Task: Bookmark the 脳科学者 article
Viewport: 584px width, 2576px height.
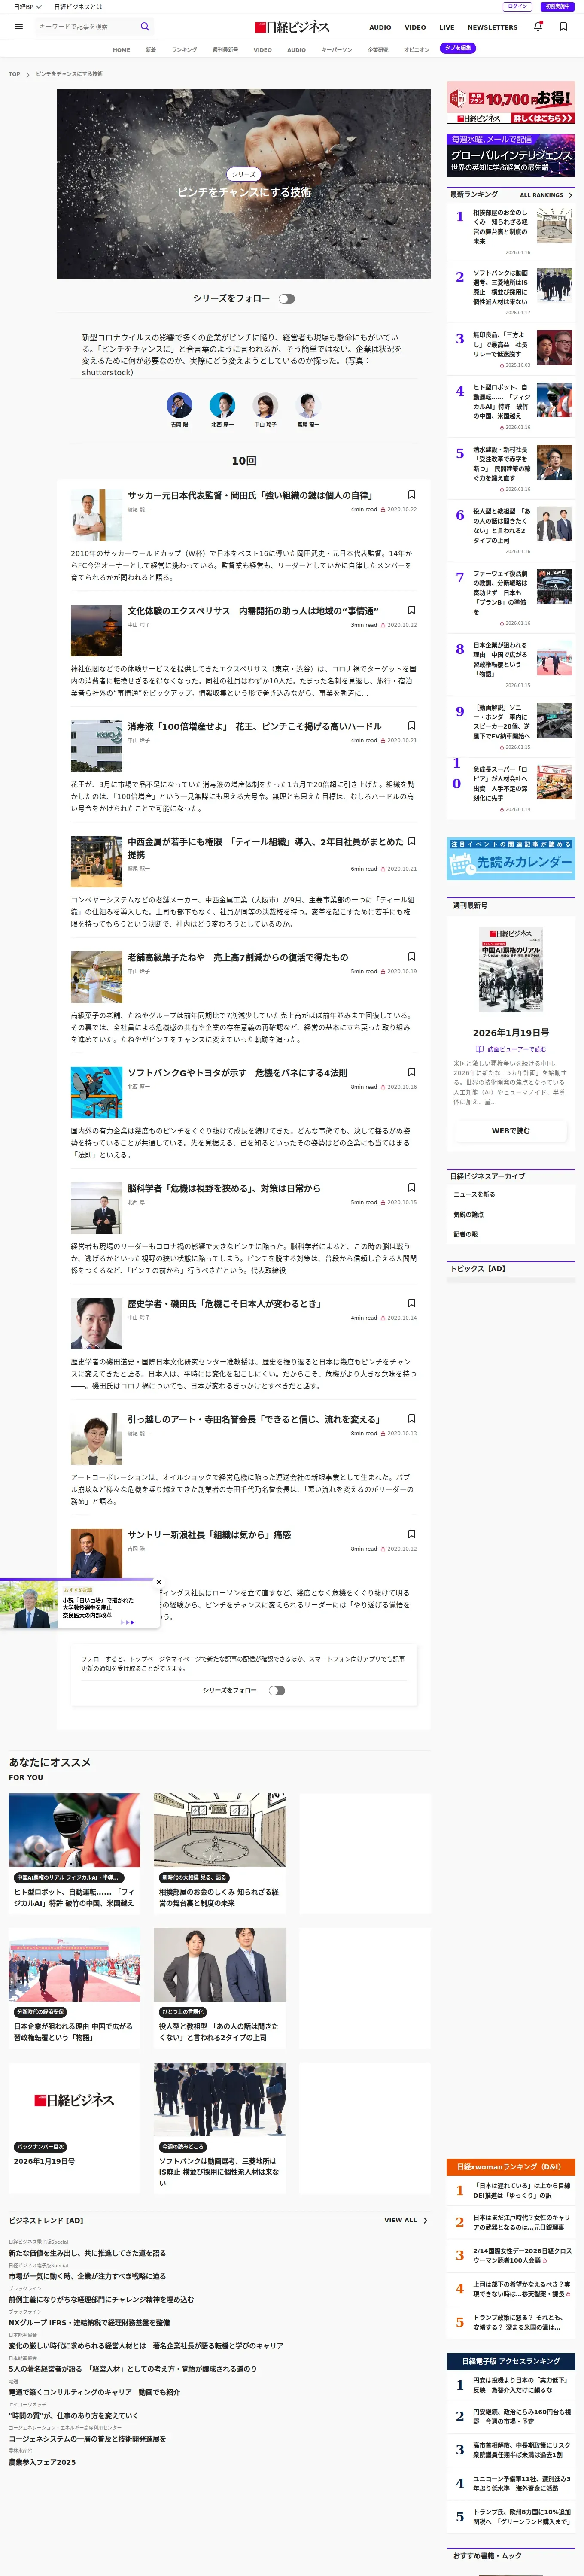Action: click(411, 1188)
